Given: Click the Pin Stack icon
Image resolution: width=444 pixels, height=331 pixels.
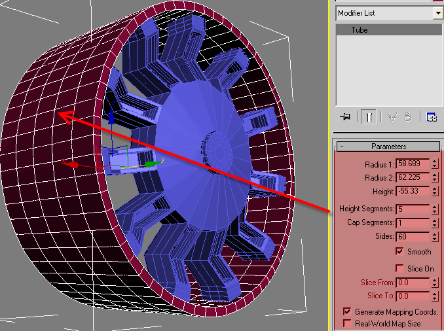Looking at the screenshot, I should [345, 116].
